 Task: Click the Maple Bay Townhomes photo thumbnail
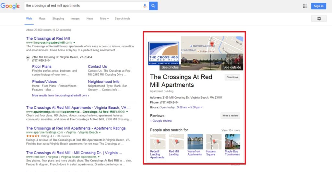click(232, 142)
